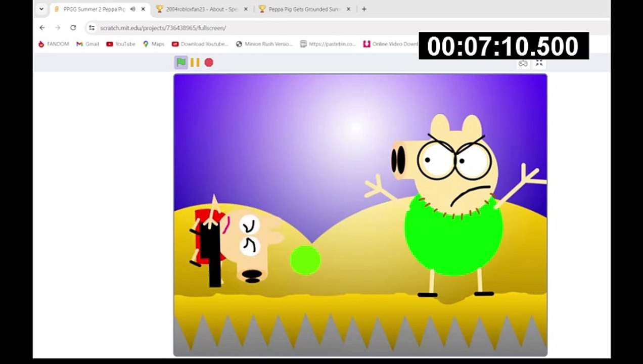
Task: Exit fullscreen mode using shrink icon
Action: coord(539,63)
